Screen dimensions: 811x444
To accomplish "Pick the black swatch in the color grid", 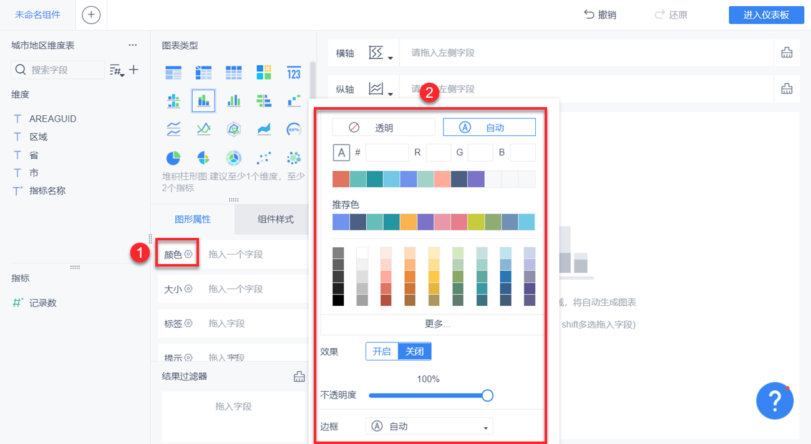I will pos(338,300).
